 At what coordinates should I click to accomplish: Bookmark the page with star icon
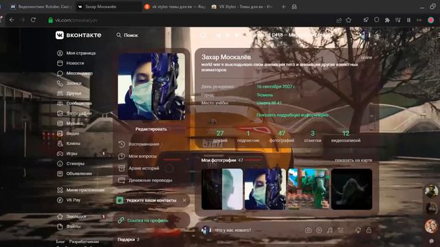(x=349, y=20)
